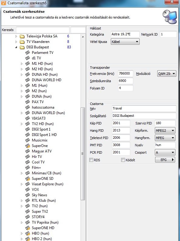Click the Szerviz PID field
The width and height of the screenshot is (180, 241).
coord(165,123)
